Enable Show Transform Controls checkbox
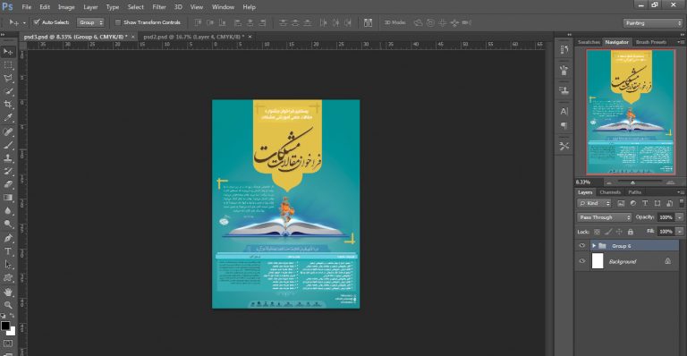This screenshot has width=687, height=356. click(x=118, y=21)
